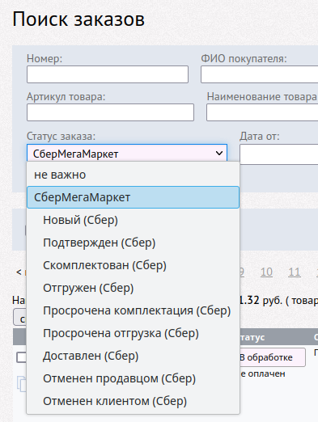318x422 pixels.
Task: Collapse the Статус заказа dropdown
Action: [x=127, y=154]
